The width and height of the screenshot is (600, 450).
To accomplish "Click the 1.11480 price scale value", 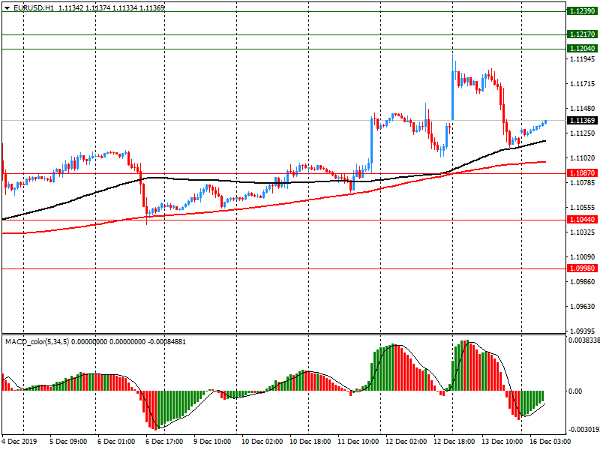I will [583, 109].
